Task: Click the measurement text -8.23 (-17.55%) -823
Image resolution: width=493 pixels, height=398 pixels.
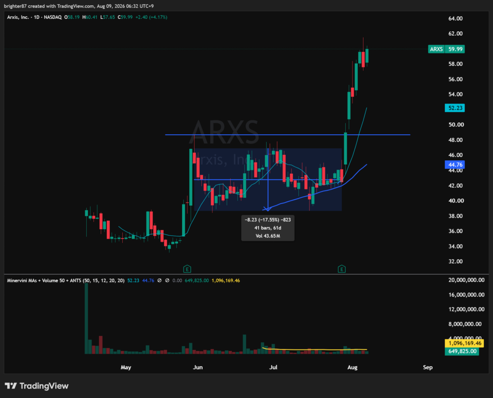Action: pos(268,220)
